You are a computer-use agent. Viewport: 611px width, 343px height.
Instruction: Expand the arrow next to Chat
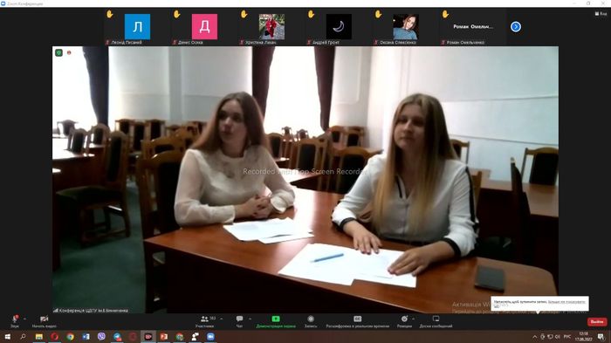click(x=250, y=319)
